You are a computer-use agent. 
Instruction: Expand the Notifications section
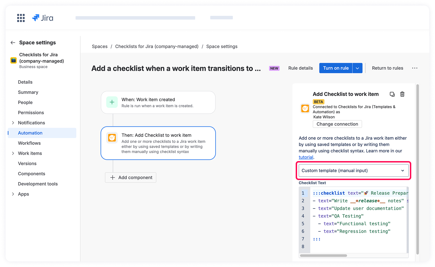point(13,123)
